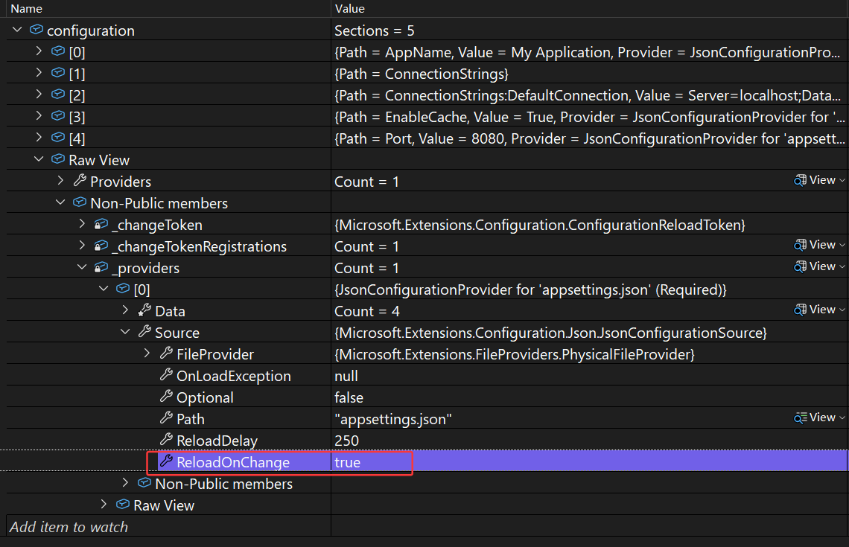Click the cube icon beside configuration

(x=36, y=31)
